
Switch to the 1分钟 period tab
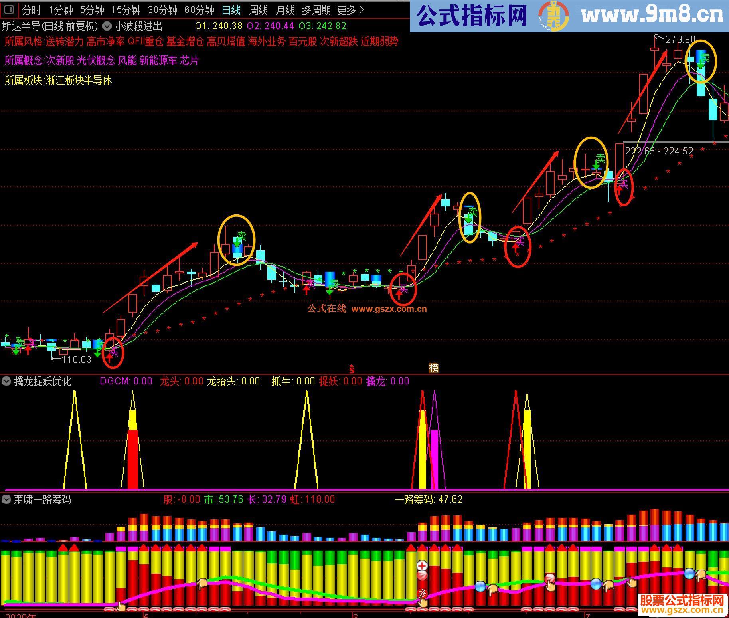point(61,10)
